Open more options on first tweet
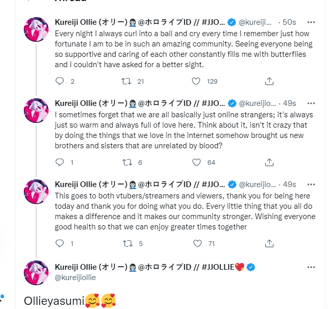328x309 pixels. click(x=311, y=22)
